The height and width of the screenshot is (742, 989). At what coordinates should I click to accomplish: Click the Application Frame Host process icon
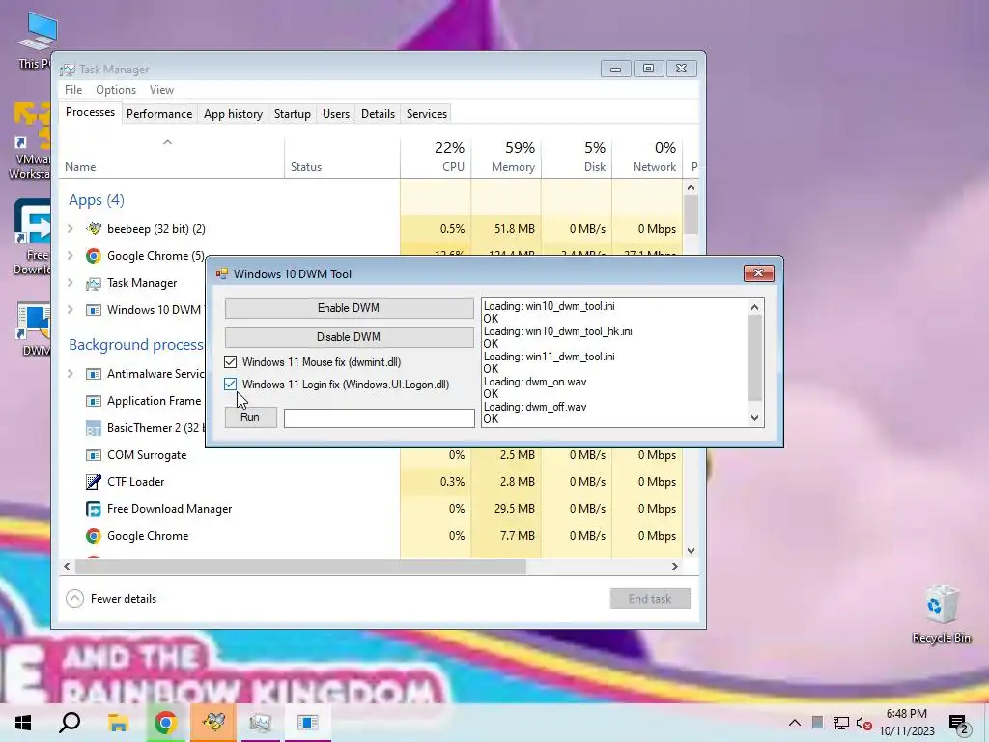[94, 401]
